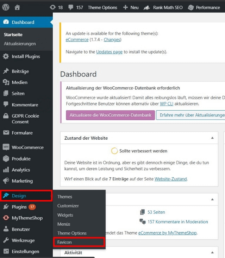Image resolution: width=225 pixels, height=258 pixels.
Task: Open eCommerce by MyThemeShop link
Action: [x=167, y=233]
